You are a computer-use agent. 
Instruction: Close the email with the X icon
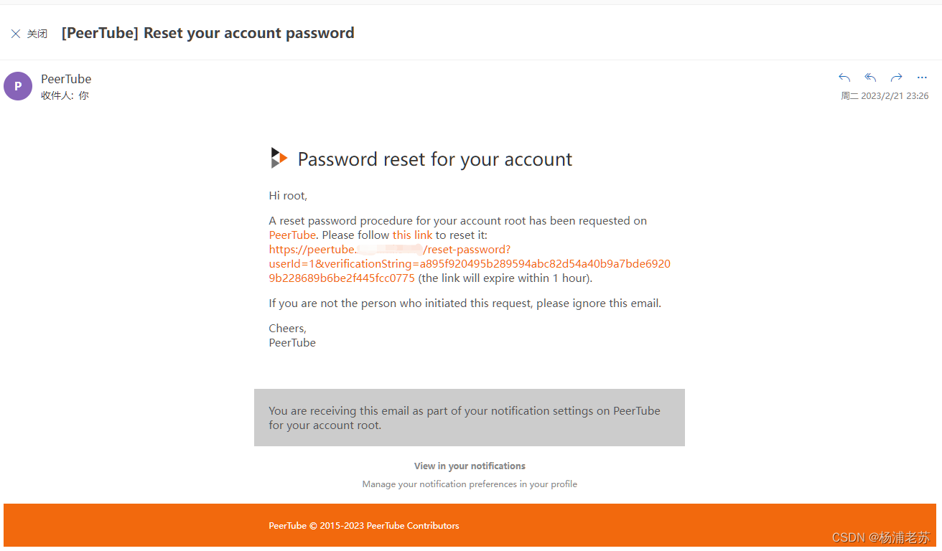pos(16,34)
